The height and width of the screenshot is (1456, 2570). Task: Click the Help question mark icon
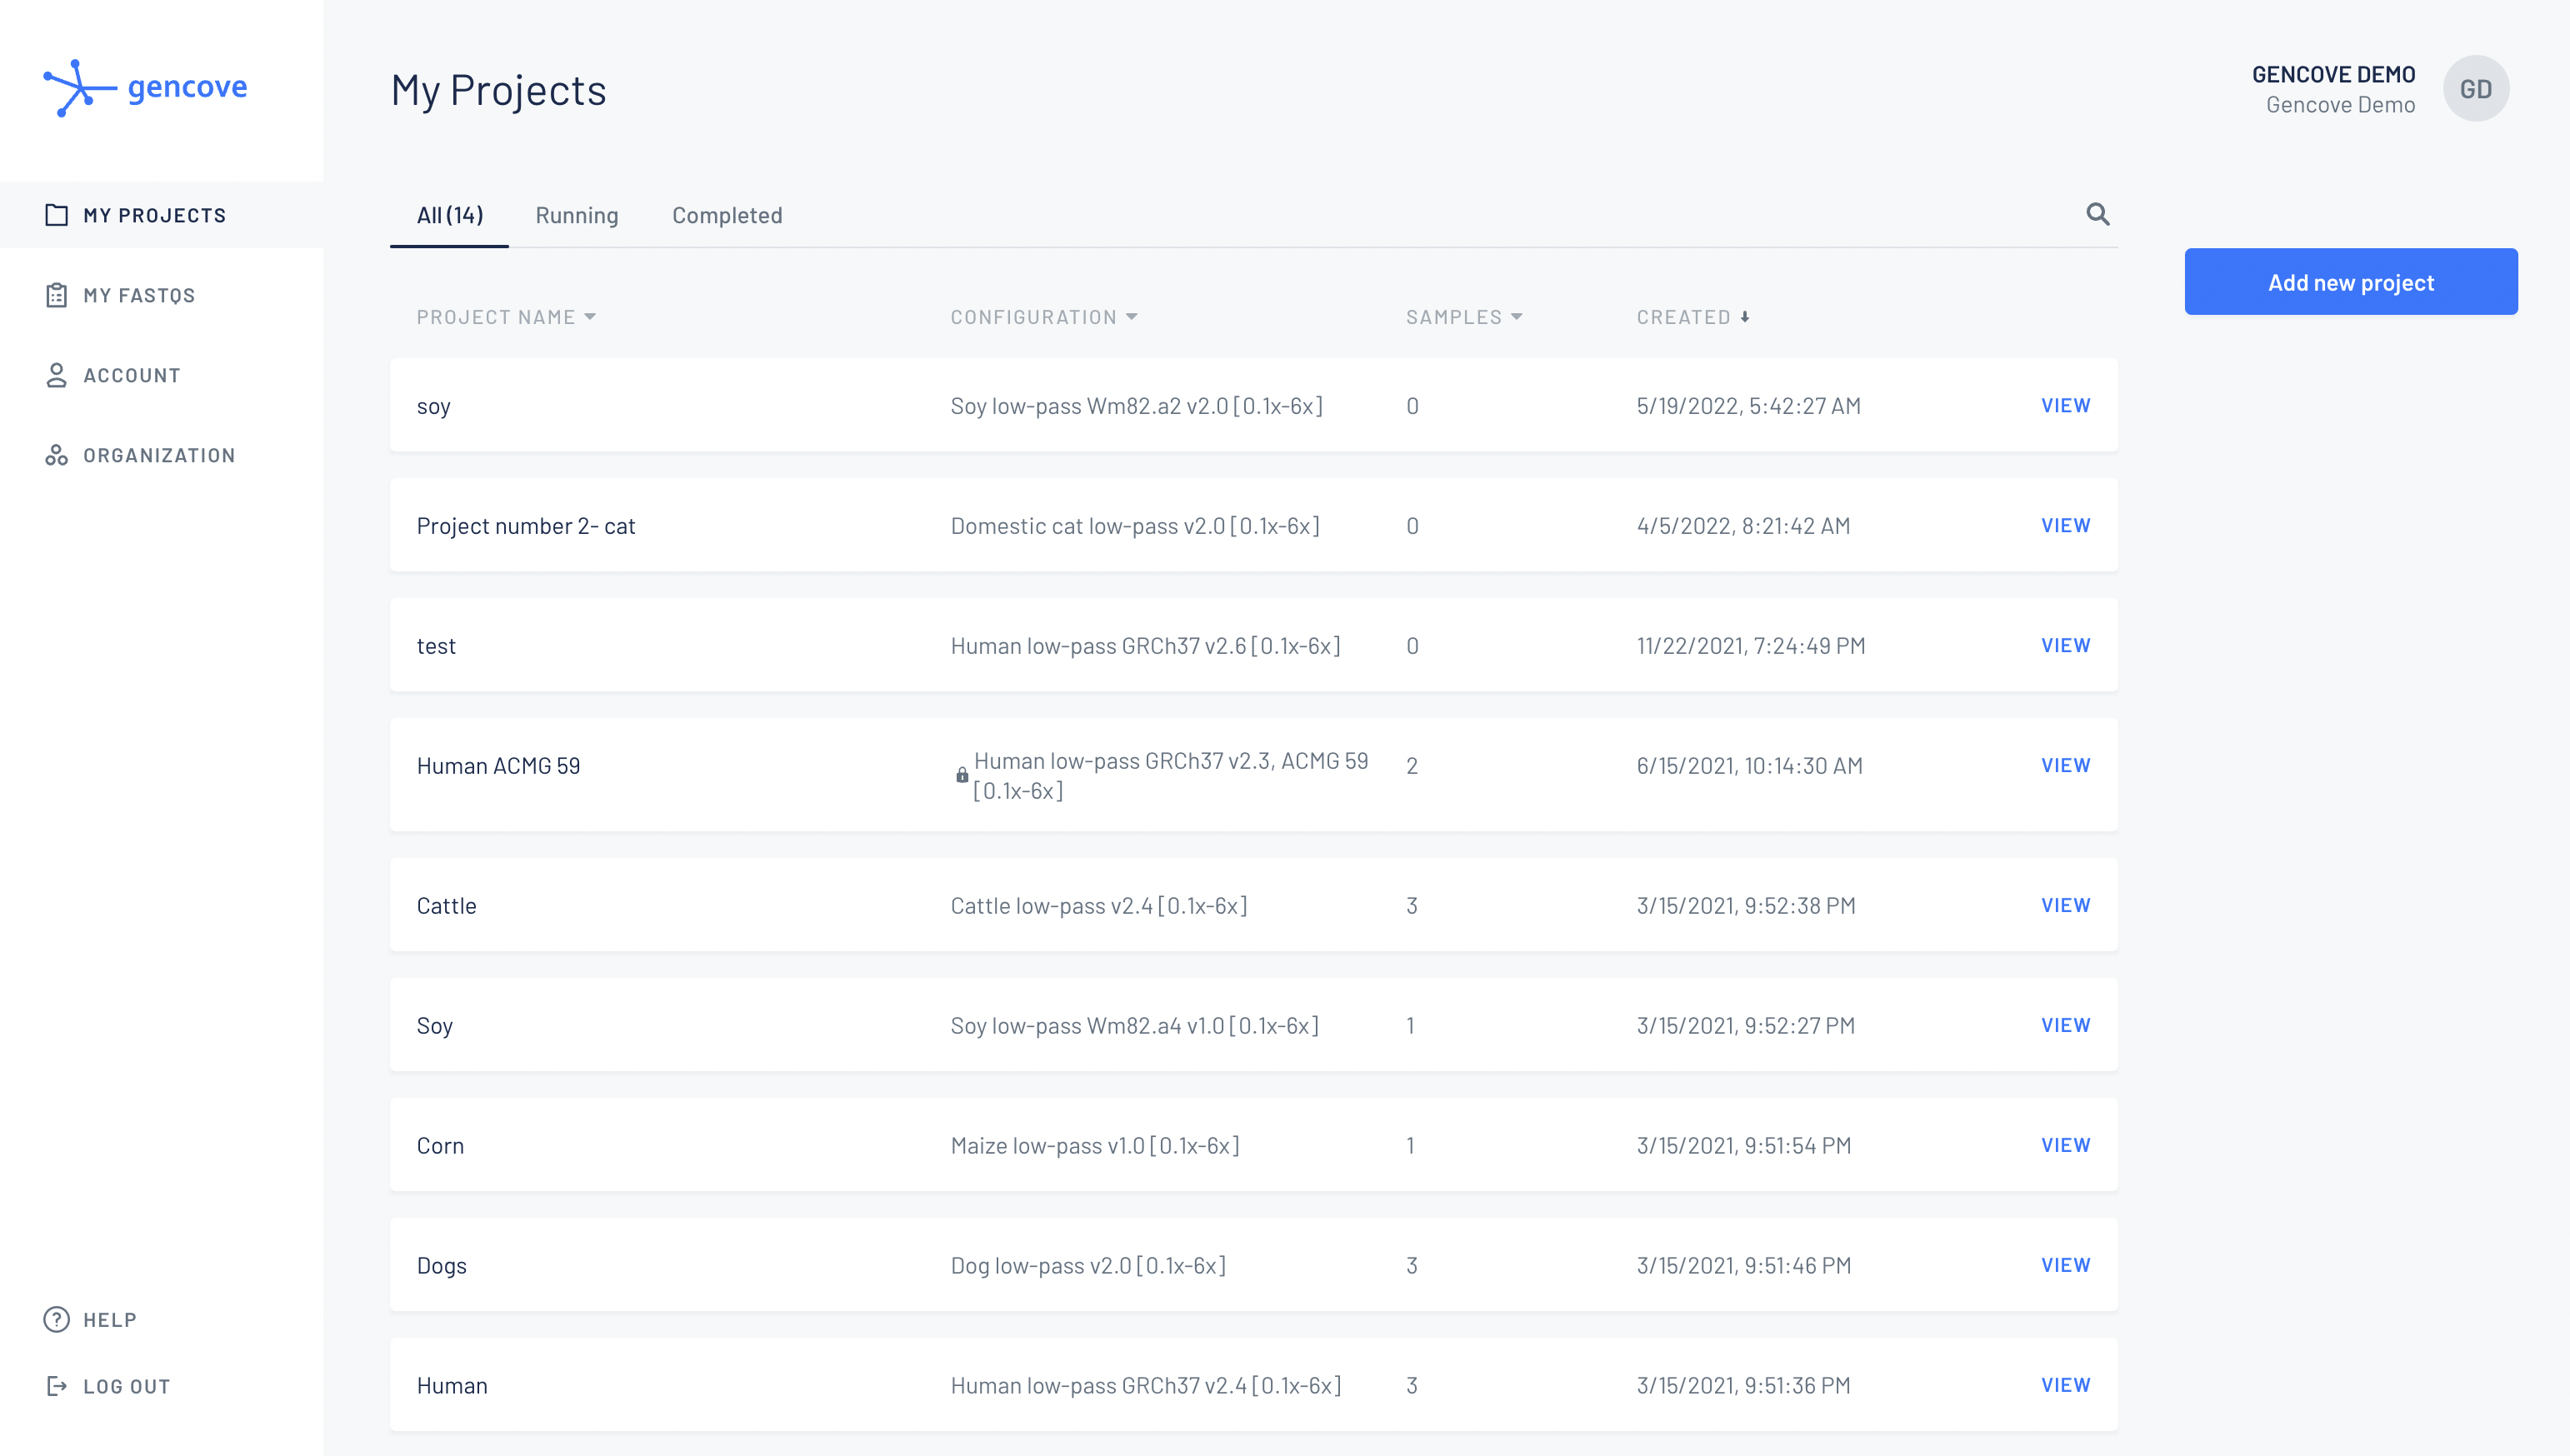pyautogui.click(x=57, y=1319)
